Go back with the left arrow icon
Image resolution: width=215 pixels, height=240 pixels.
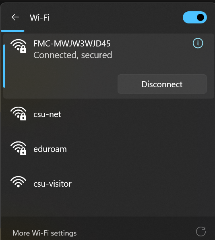coord(15,17)
